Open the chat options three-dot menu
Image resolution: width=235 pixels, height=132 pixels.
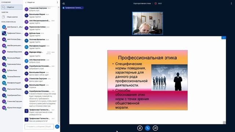[x=57, y=3]
